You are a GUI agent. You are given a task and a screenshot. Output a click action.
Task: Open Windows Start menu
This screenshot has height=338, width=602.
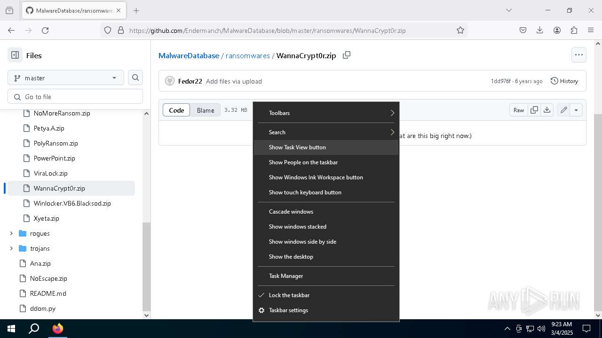pyautogui.click(x=11, y=329)
